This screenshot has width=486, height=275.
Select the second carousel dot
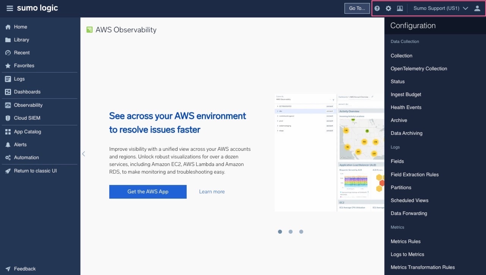click(291, 232)
